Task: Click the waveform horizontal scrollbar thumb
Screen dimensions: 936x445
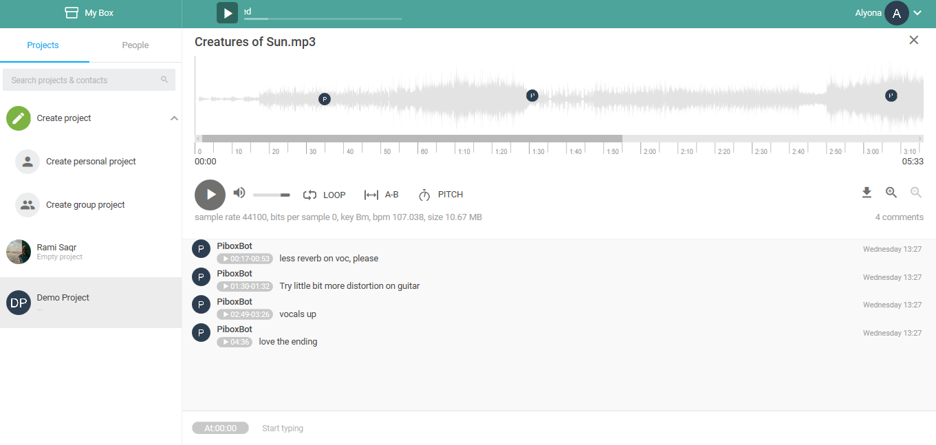Action: click(x=412, y=138)
